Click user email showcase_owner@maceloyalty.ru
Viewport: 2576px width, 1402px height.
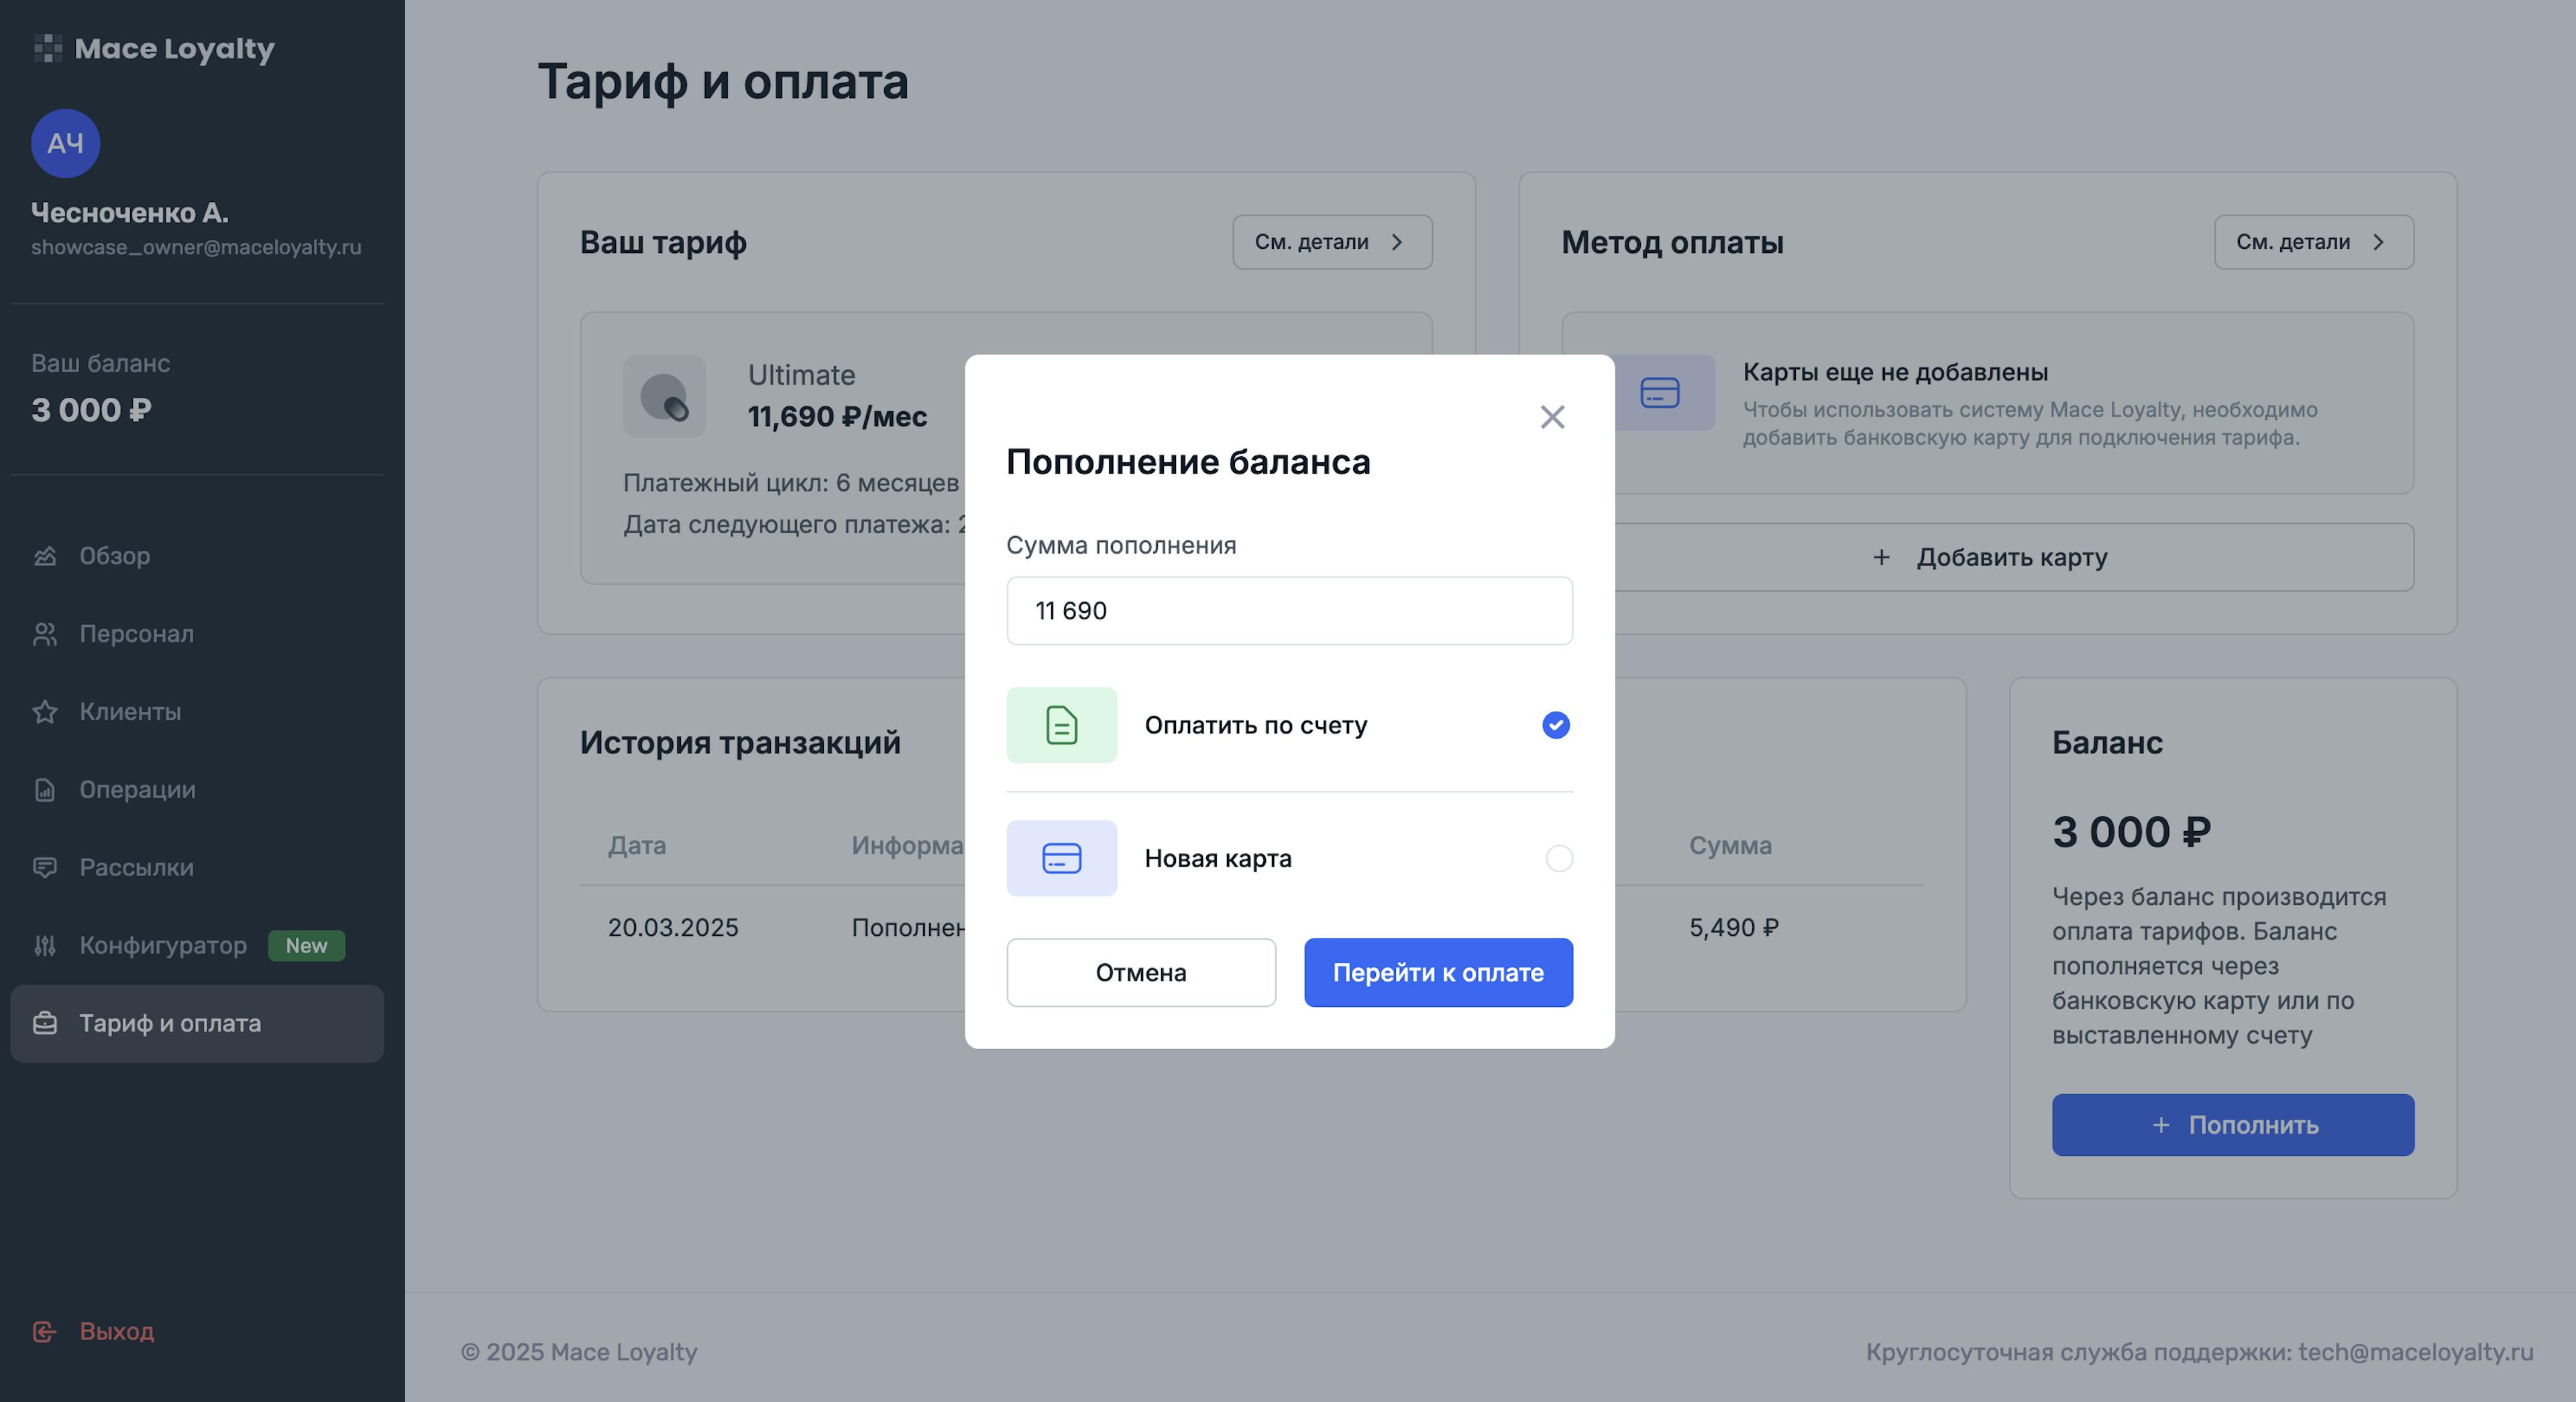pos(196,247)
